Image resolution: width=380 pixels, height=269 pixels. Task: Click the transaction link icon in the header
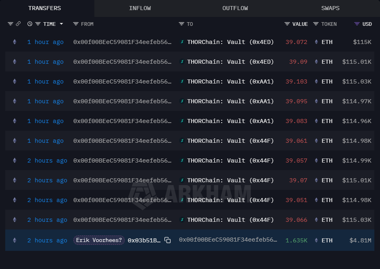click(18, 24)
